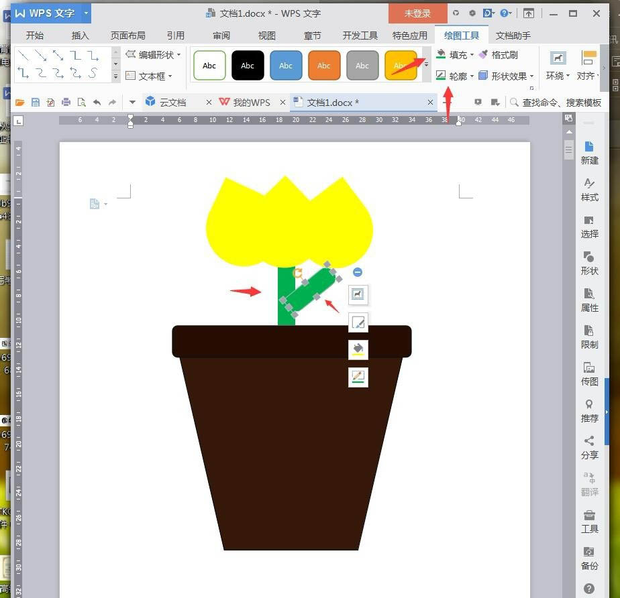Switch to the 插入 ribbon tab

tap(81, 36)
